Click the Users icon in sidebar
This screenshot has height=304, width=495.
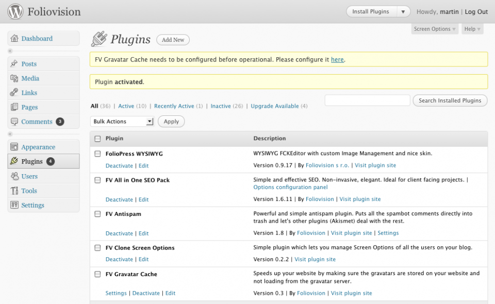tap(14, 176)
